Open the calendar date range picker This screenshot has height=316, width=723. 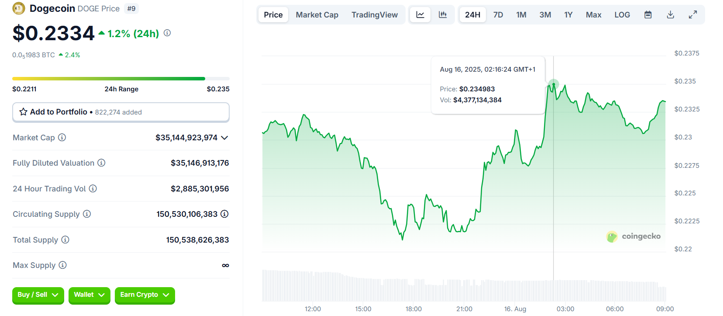point(648,15)
